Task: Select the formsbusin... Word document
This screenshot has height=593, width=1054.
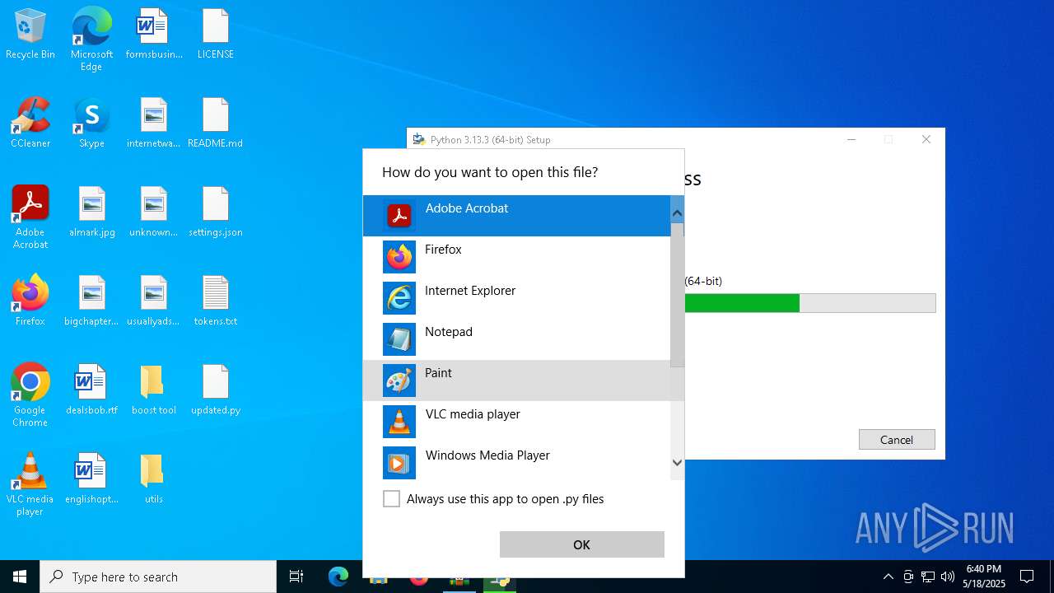Action: (x=154, y=35)
